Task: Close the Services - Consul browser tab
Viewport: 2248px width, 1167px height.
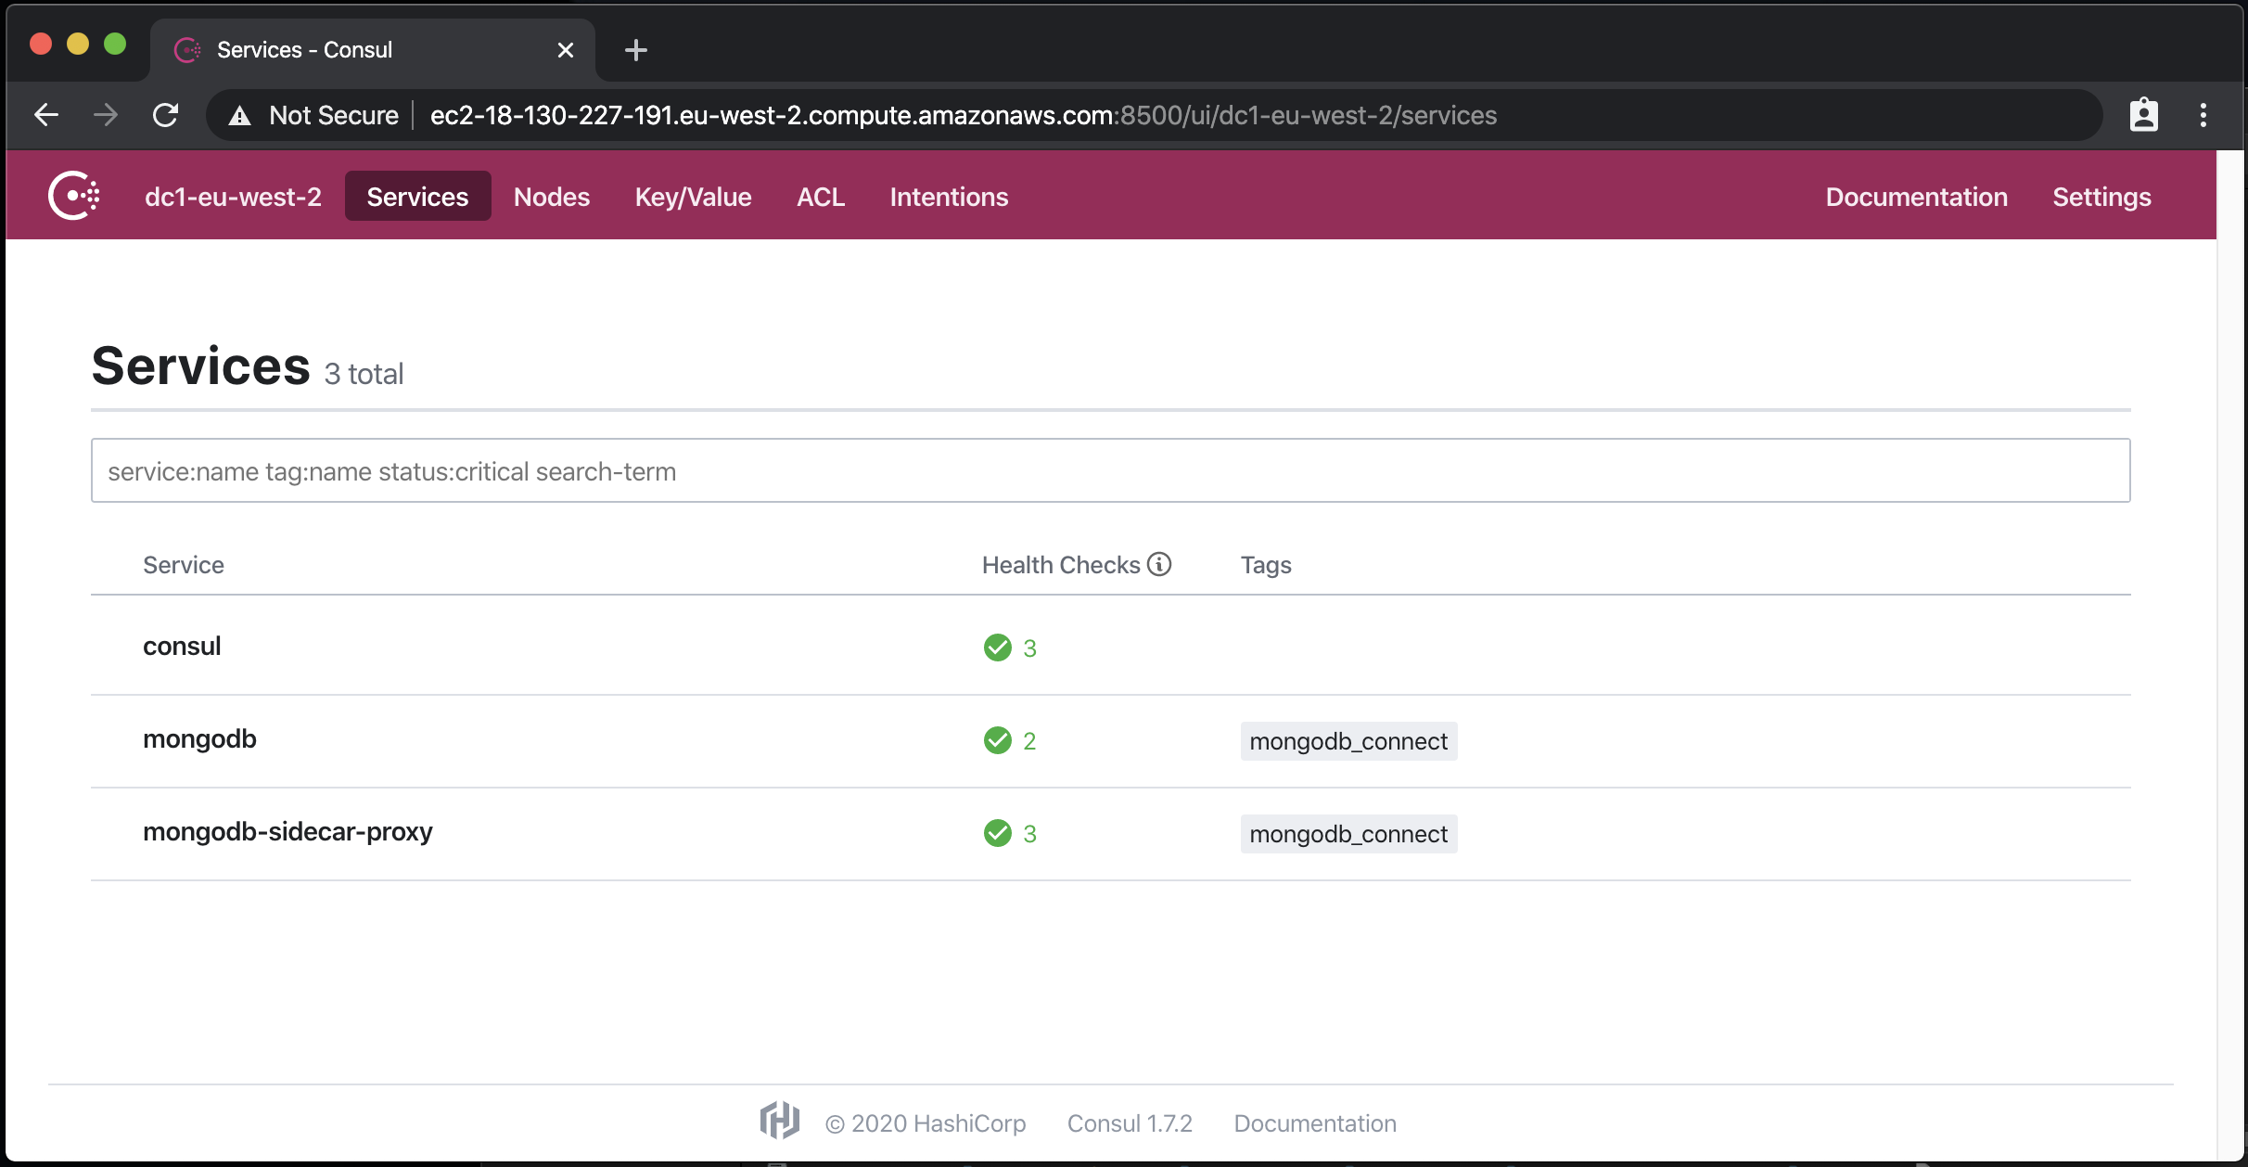Action: pos(565,50)
